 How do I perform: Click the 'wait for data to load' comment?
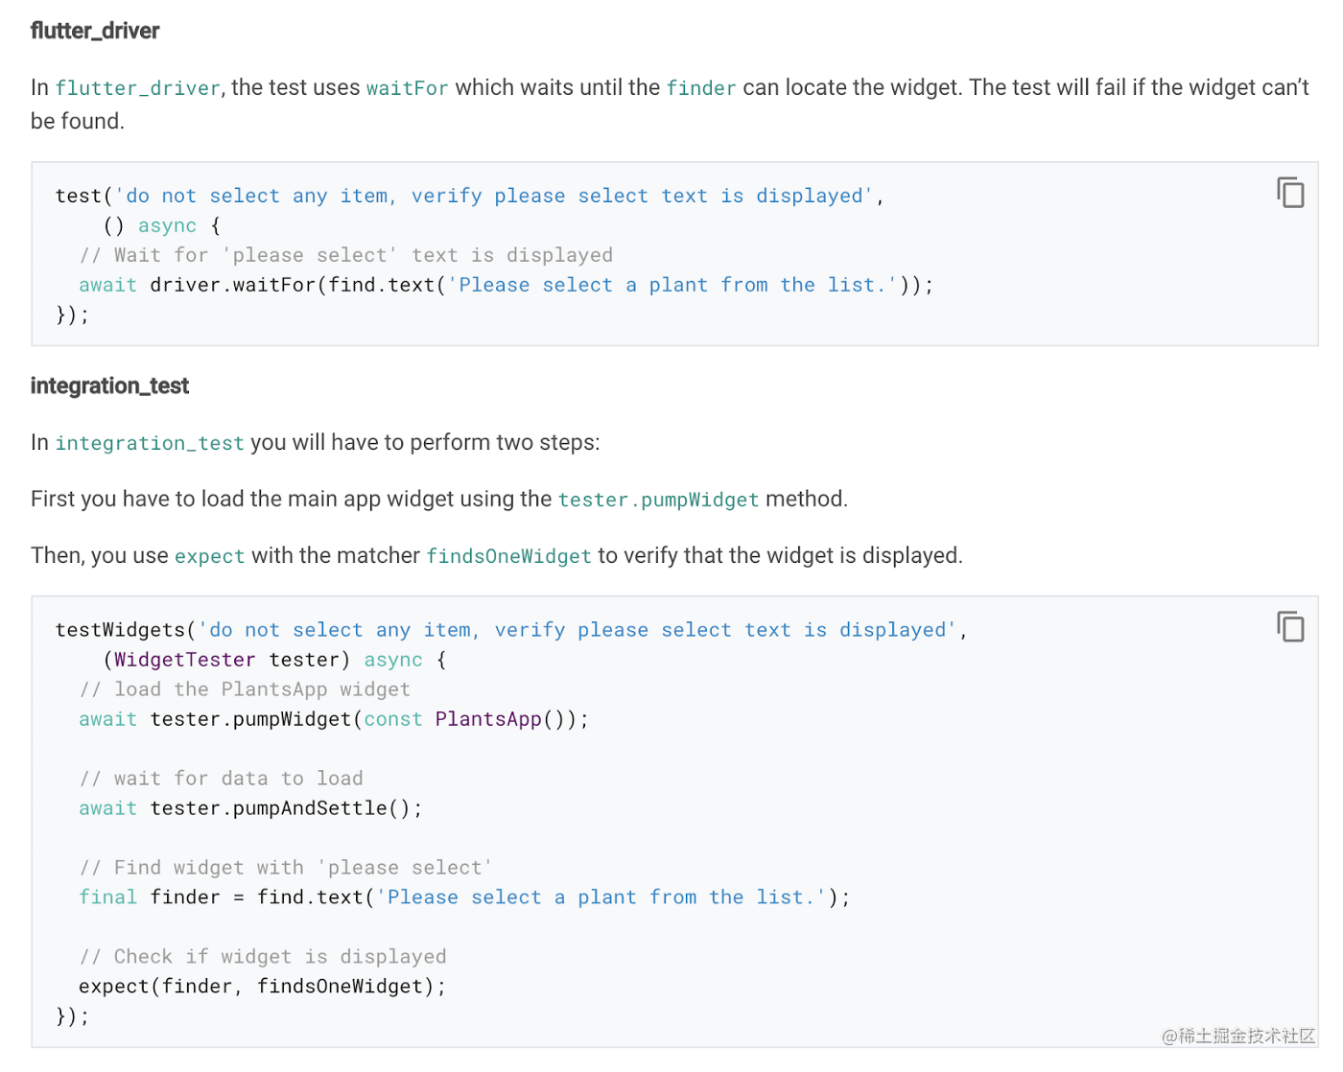(x=222, y=779)
